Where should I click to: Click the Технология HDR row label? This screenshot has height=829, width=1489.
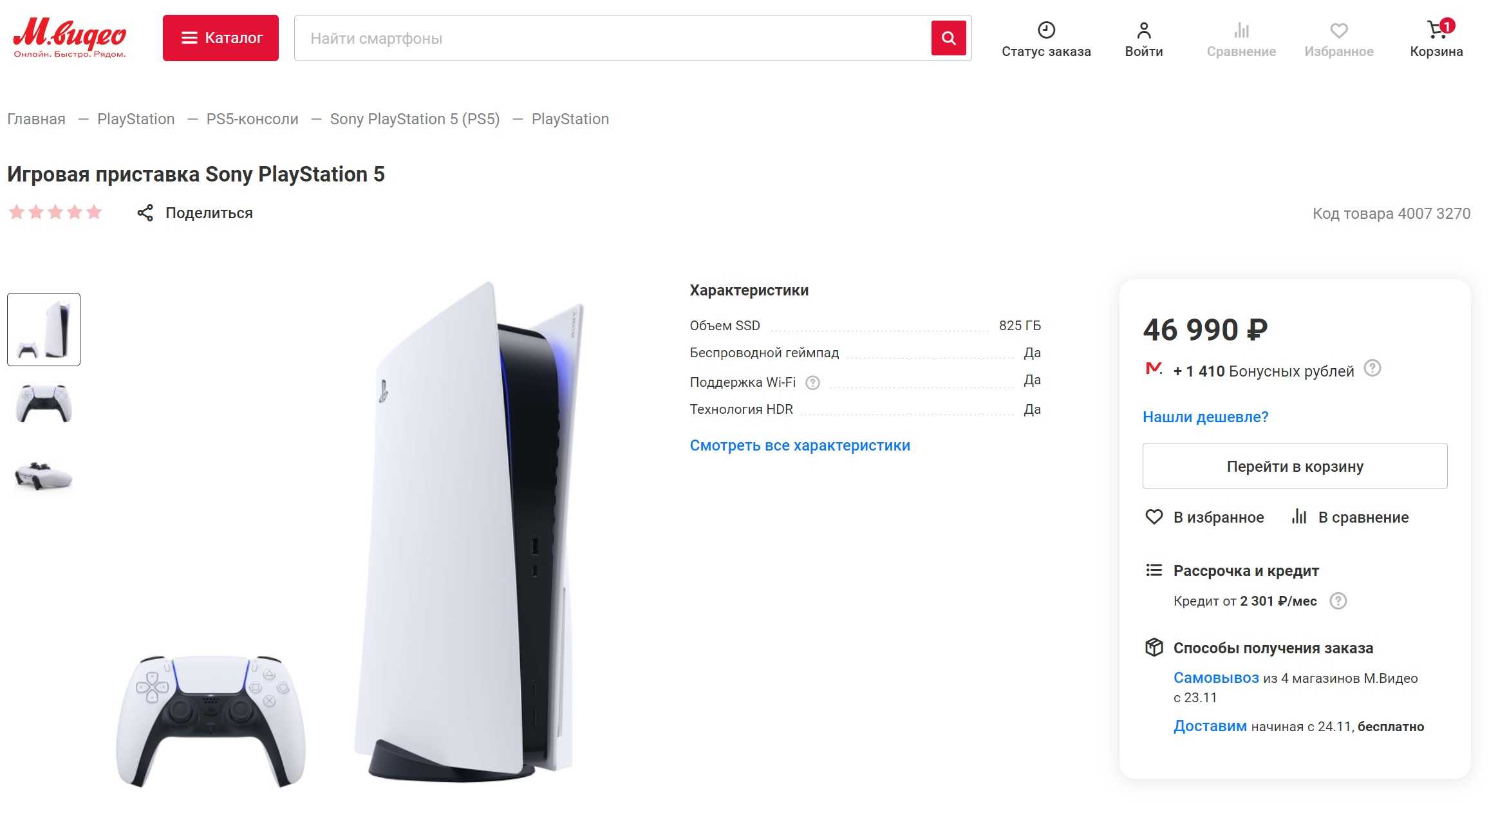(741, 409)
